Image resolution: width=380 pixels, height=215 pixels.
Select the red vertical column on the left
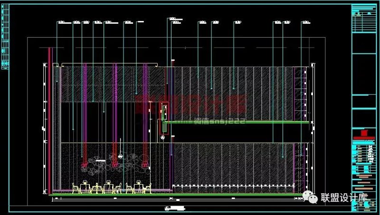(x=49, y=119)
